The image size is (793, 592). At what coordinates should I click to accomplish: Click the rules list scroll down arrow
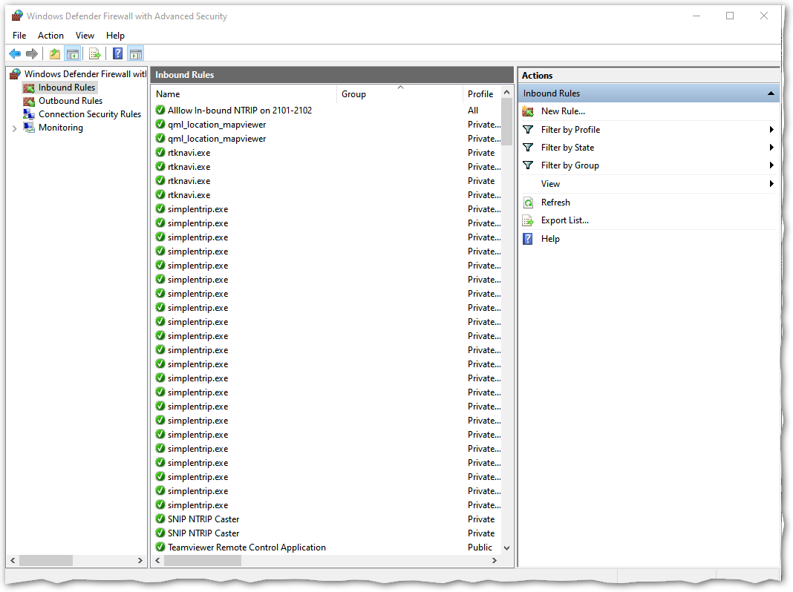click(506, 548)
